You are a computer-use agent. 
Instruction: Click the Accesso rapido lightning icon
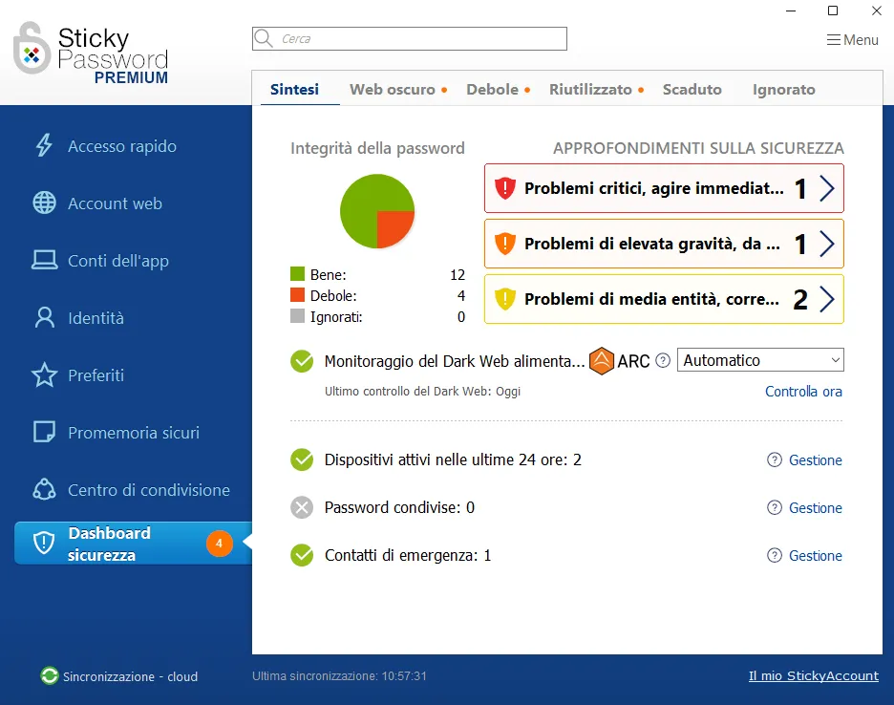(x=44, y=146)
